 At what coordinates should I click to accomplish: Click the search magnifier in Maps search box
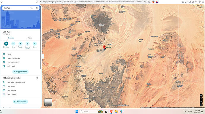(x=31, y=8)
